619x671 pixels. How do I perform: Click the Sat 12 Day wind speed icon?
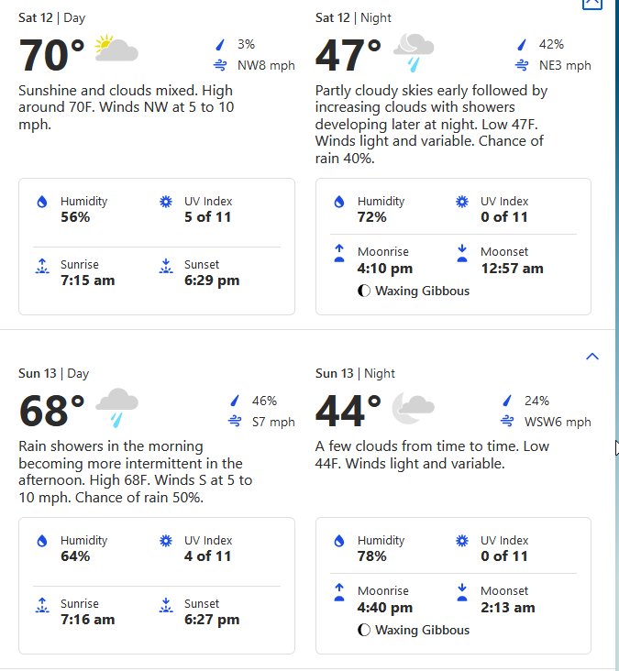pyautogui.click(x=220, y=65)
